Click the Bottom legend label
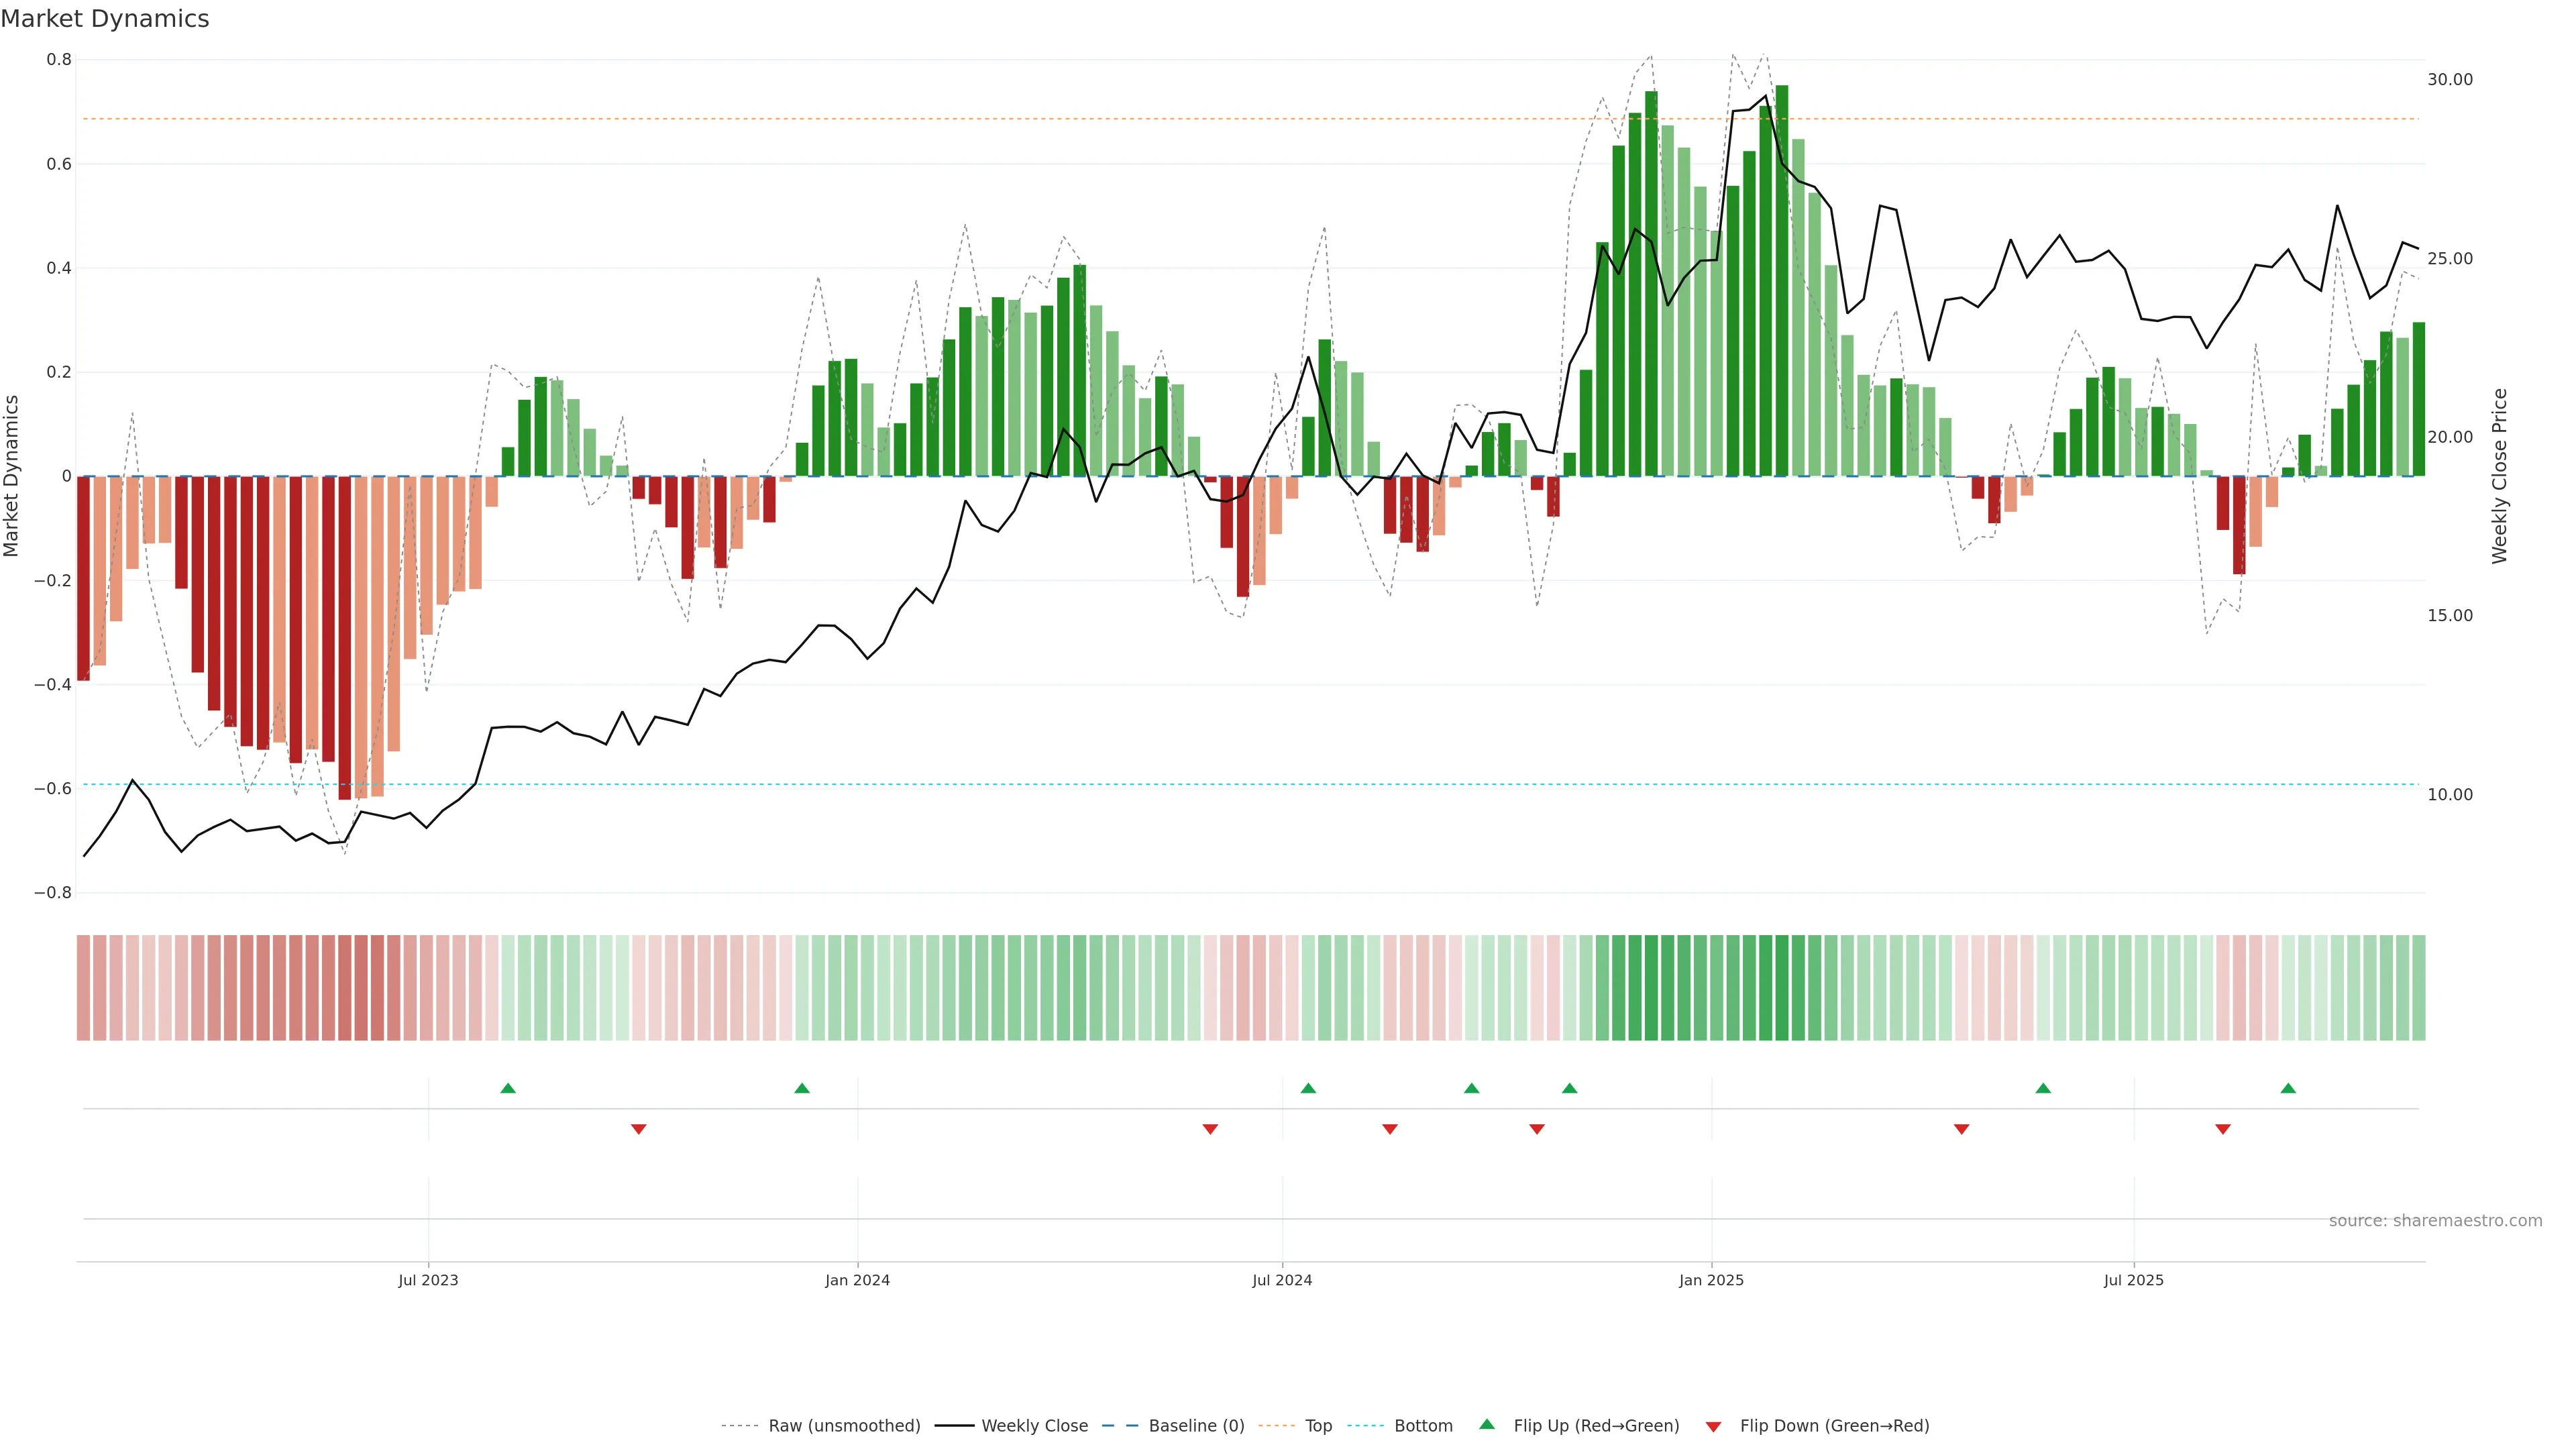This screenshot has height=1449, width=2576. tap(1423, 1426)
